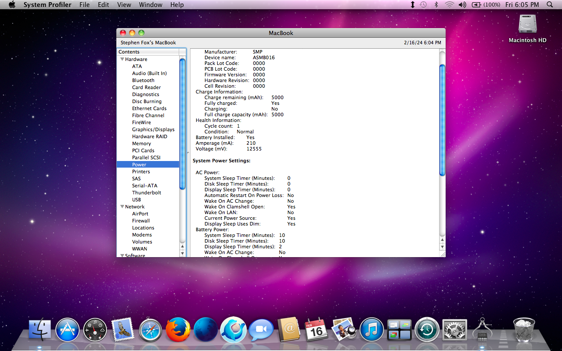Click the main pane scrollbar thumb
This screenshot has width=562, height=351.
pyautogui.click(x=442, y=120)
